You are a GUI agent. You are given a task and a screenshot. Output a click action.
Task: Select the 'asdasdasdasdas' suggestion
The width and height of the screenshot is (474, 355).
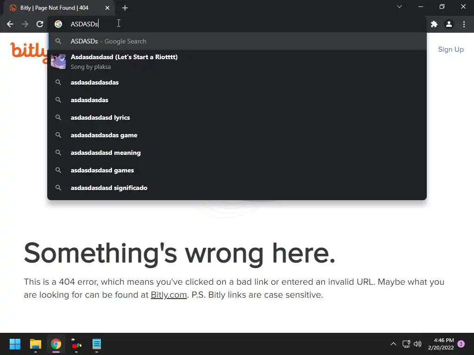pos(237,82)
